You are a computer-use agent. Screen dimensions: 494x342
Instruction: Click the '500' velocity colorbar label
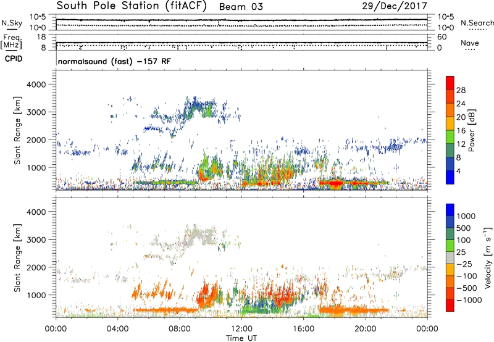(x=464, y=228)
